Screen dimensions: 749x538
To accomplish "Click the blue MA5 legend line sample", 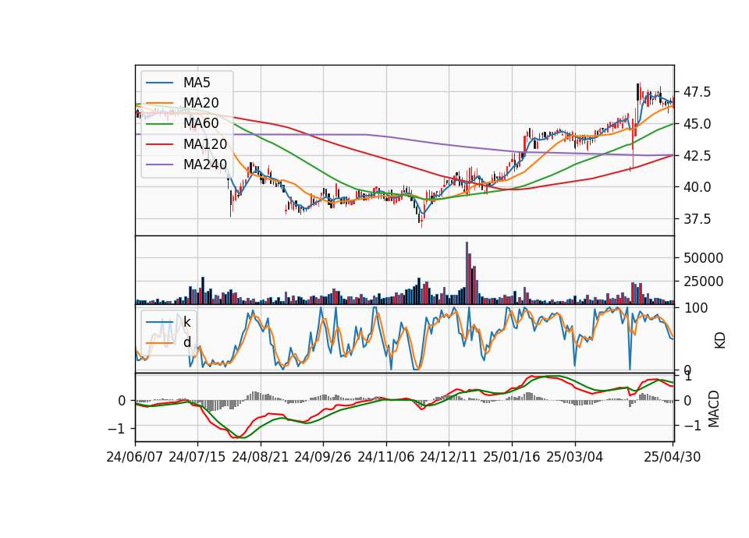I will 159,83.
